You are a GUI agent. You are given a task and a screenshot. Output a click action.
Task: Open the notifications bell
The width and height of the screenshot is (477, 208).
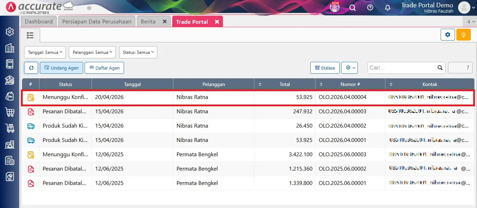point(388,8)
